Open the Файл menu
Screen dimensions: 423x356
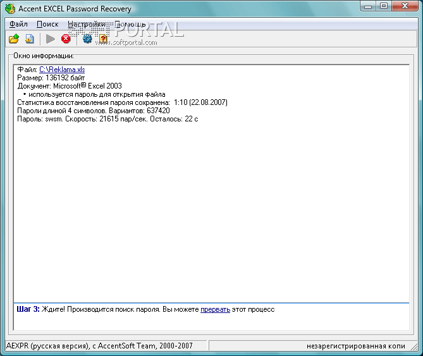18,24
